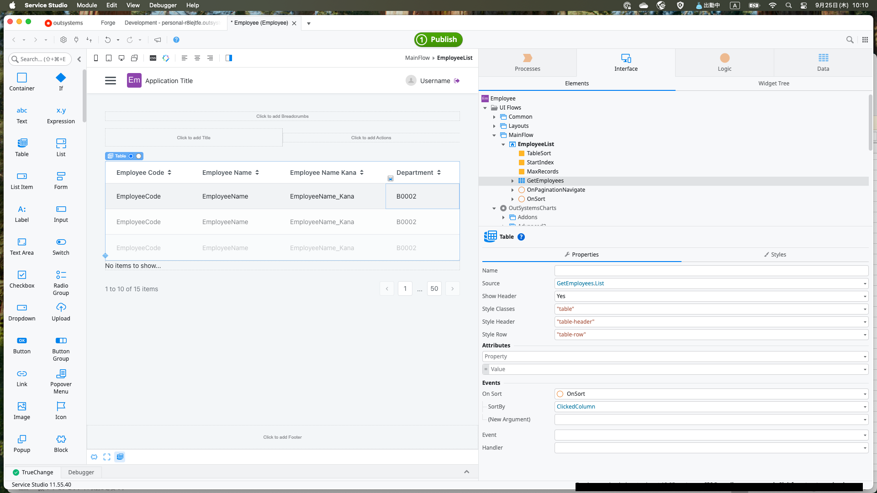
Task: Align content to center
Action: tap(197, 58)
